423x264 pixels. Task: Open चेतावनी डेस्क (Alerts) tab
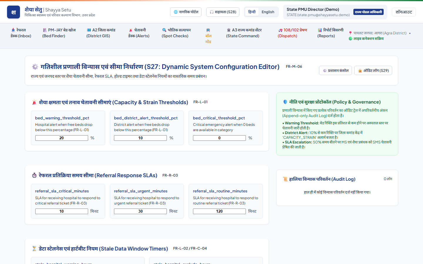[139, 33]
